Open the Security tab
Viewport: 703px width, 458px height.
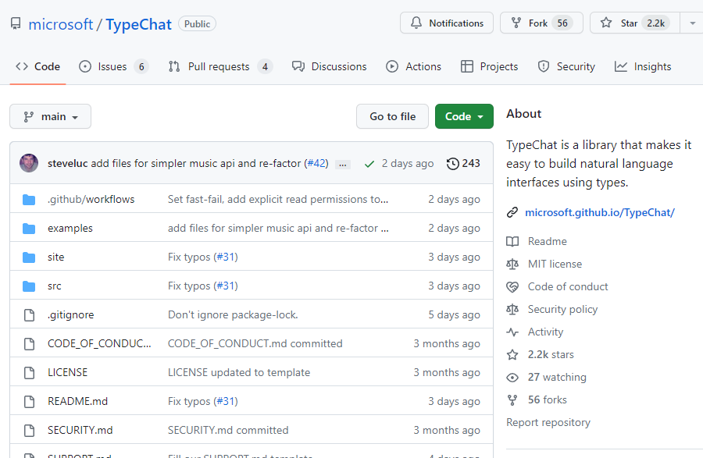pos(566,66)
